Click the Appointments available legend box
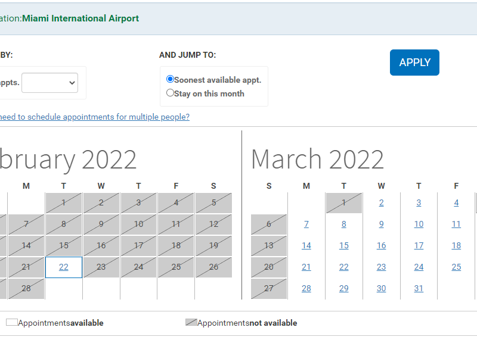The height and width of the screenshot is (343, 477). (11, 323)
